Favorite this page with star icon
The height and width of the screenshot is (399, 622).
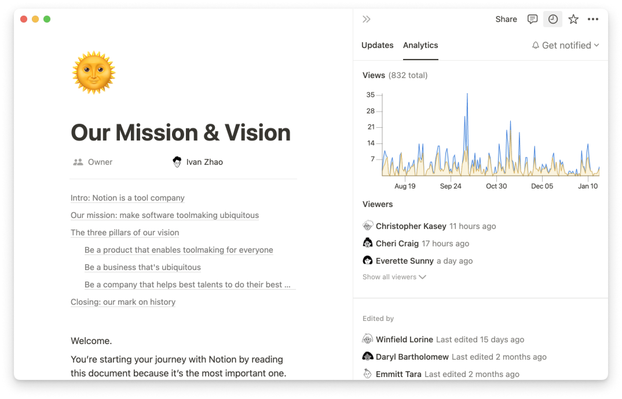pyautogui.click(x=573, y=19)
